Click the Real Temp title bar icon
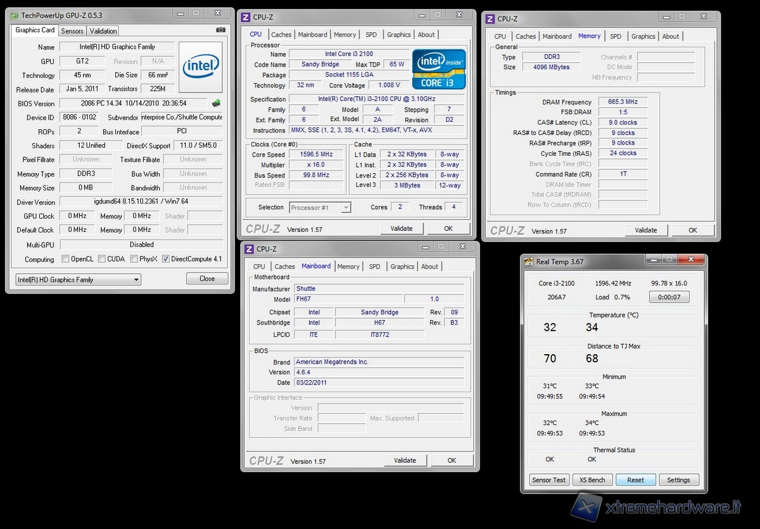Image resolution: width=760 pixels, height=529 pixels. (528, 262)
